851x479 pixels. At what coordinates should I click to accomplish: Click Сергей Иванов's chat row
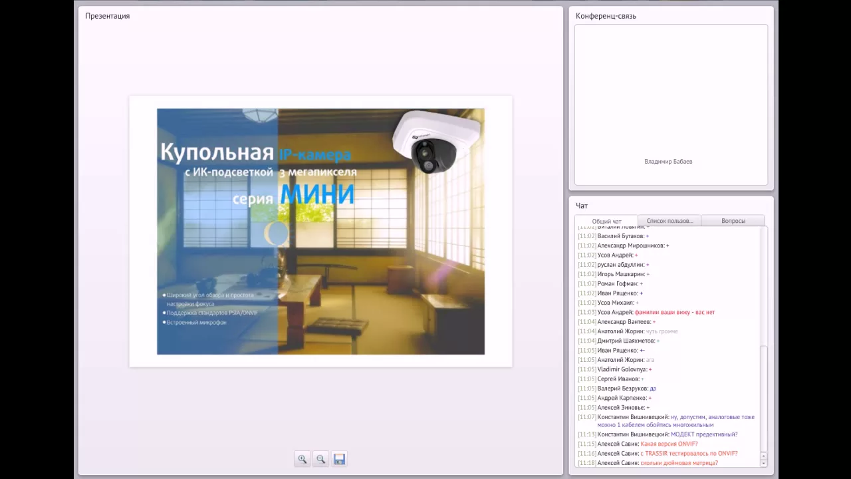tap(668, 379)
